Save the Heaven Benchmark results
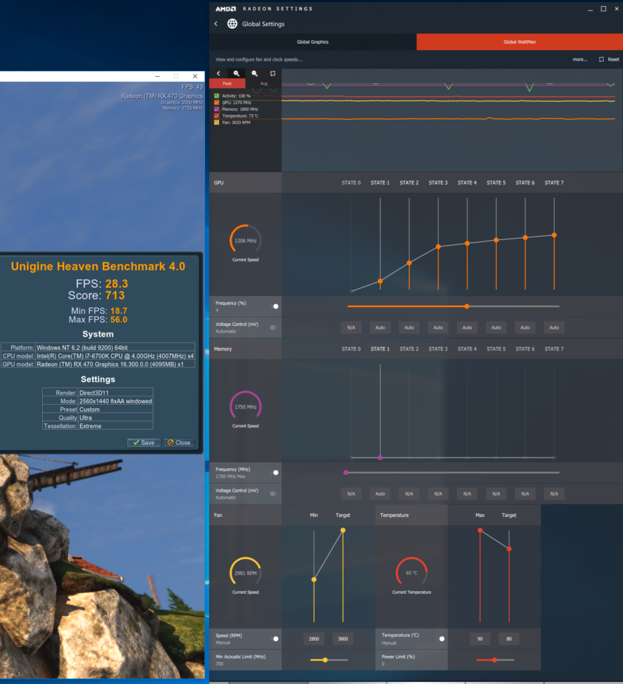The image size is (623, 684). 144,442
